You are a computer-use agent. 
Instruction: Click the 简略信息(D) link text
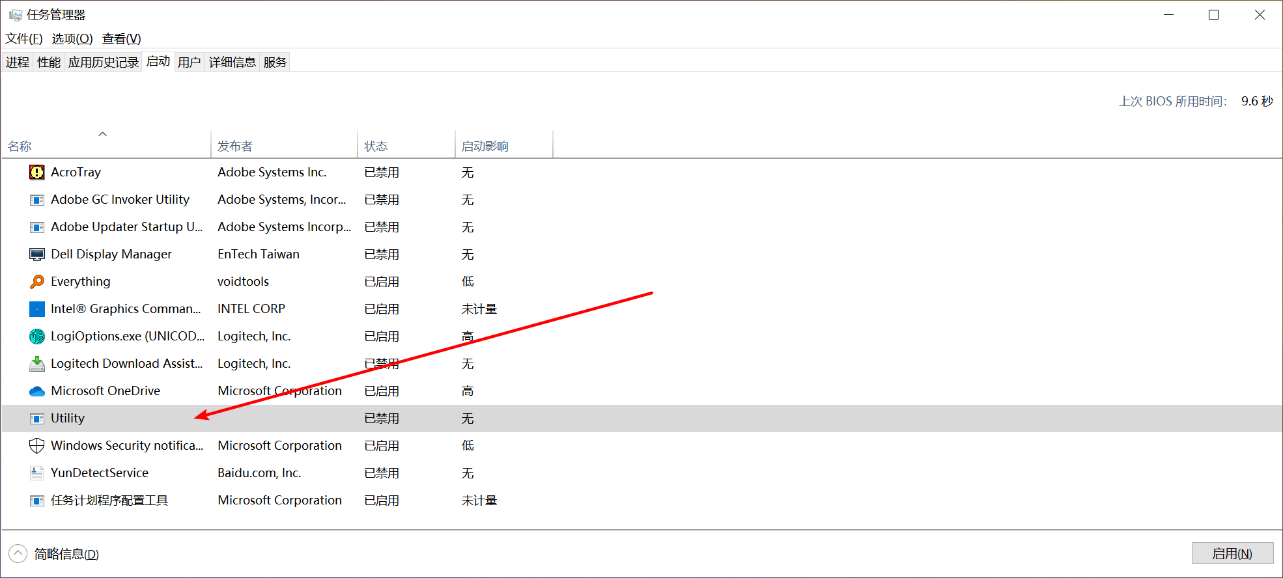point(66,554)
